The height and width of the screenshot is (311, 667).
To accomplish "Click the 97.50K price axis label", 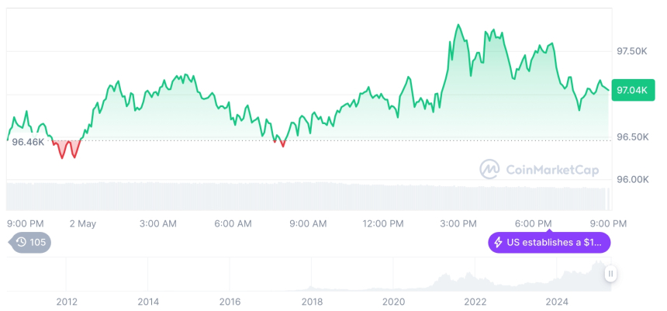I will 632,51.
